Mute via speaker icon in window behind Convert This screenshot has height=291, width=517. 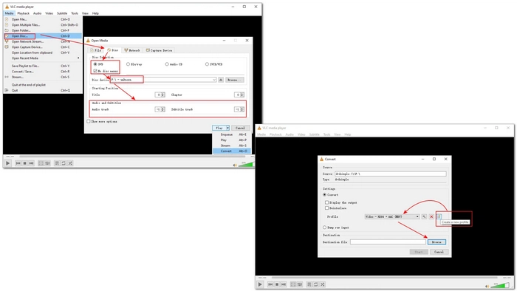(487, 287)
